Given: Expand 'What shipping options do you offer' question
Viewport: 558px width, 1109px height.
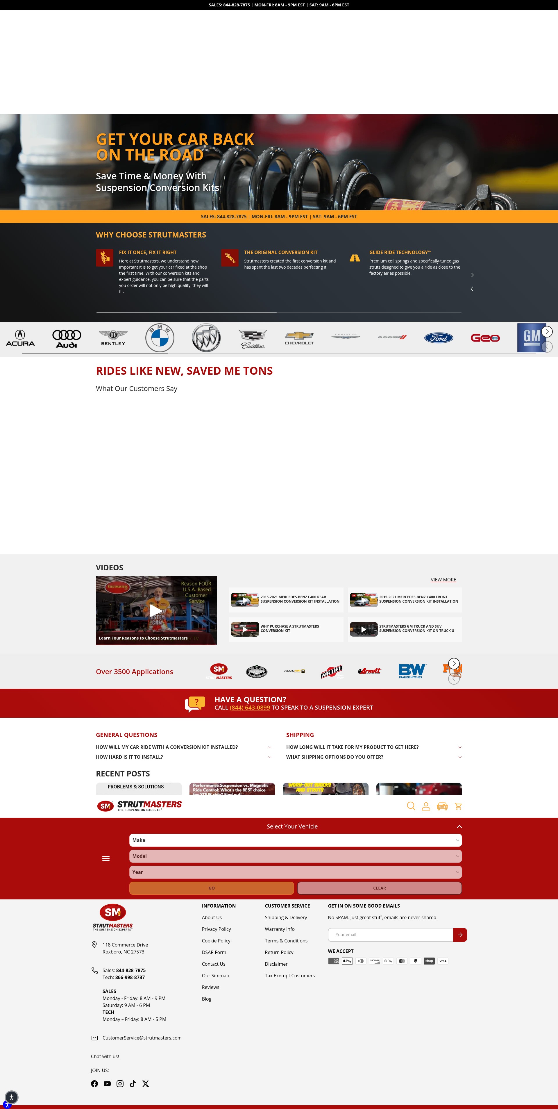Looking at the screenshot, I should point(374,757).
